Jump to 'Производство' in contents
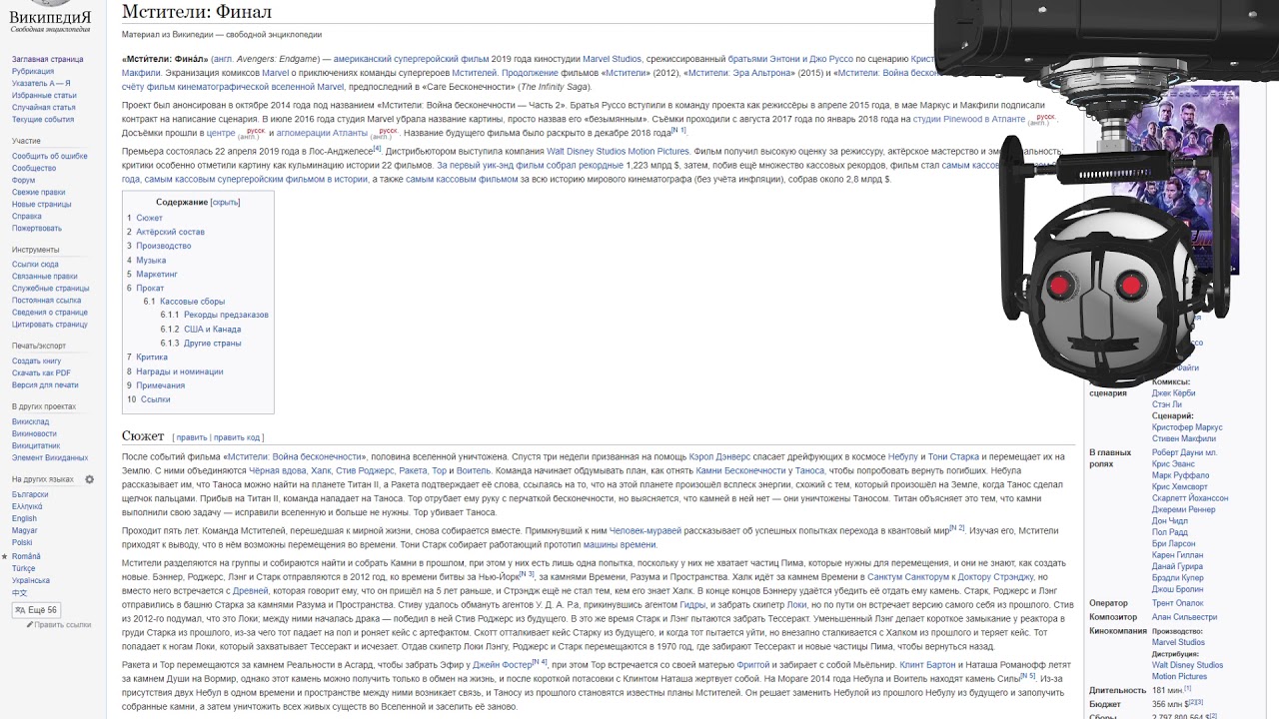 click(164, 246)
